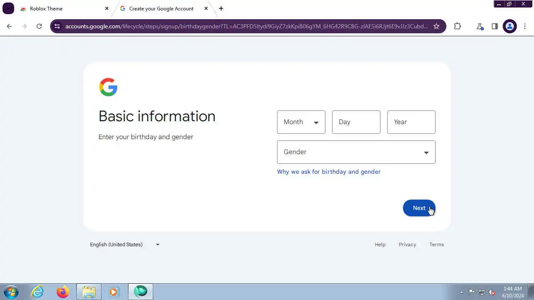Reload the current page
This screenshot has height=300, width=534.
coord(39,26)
